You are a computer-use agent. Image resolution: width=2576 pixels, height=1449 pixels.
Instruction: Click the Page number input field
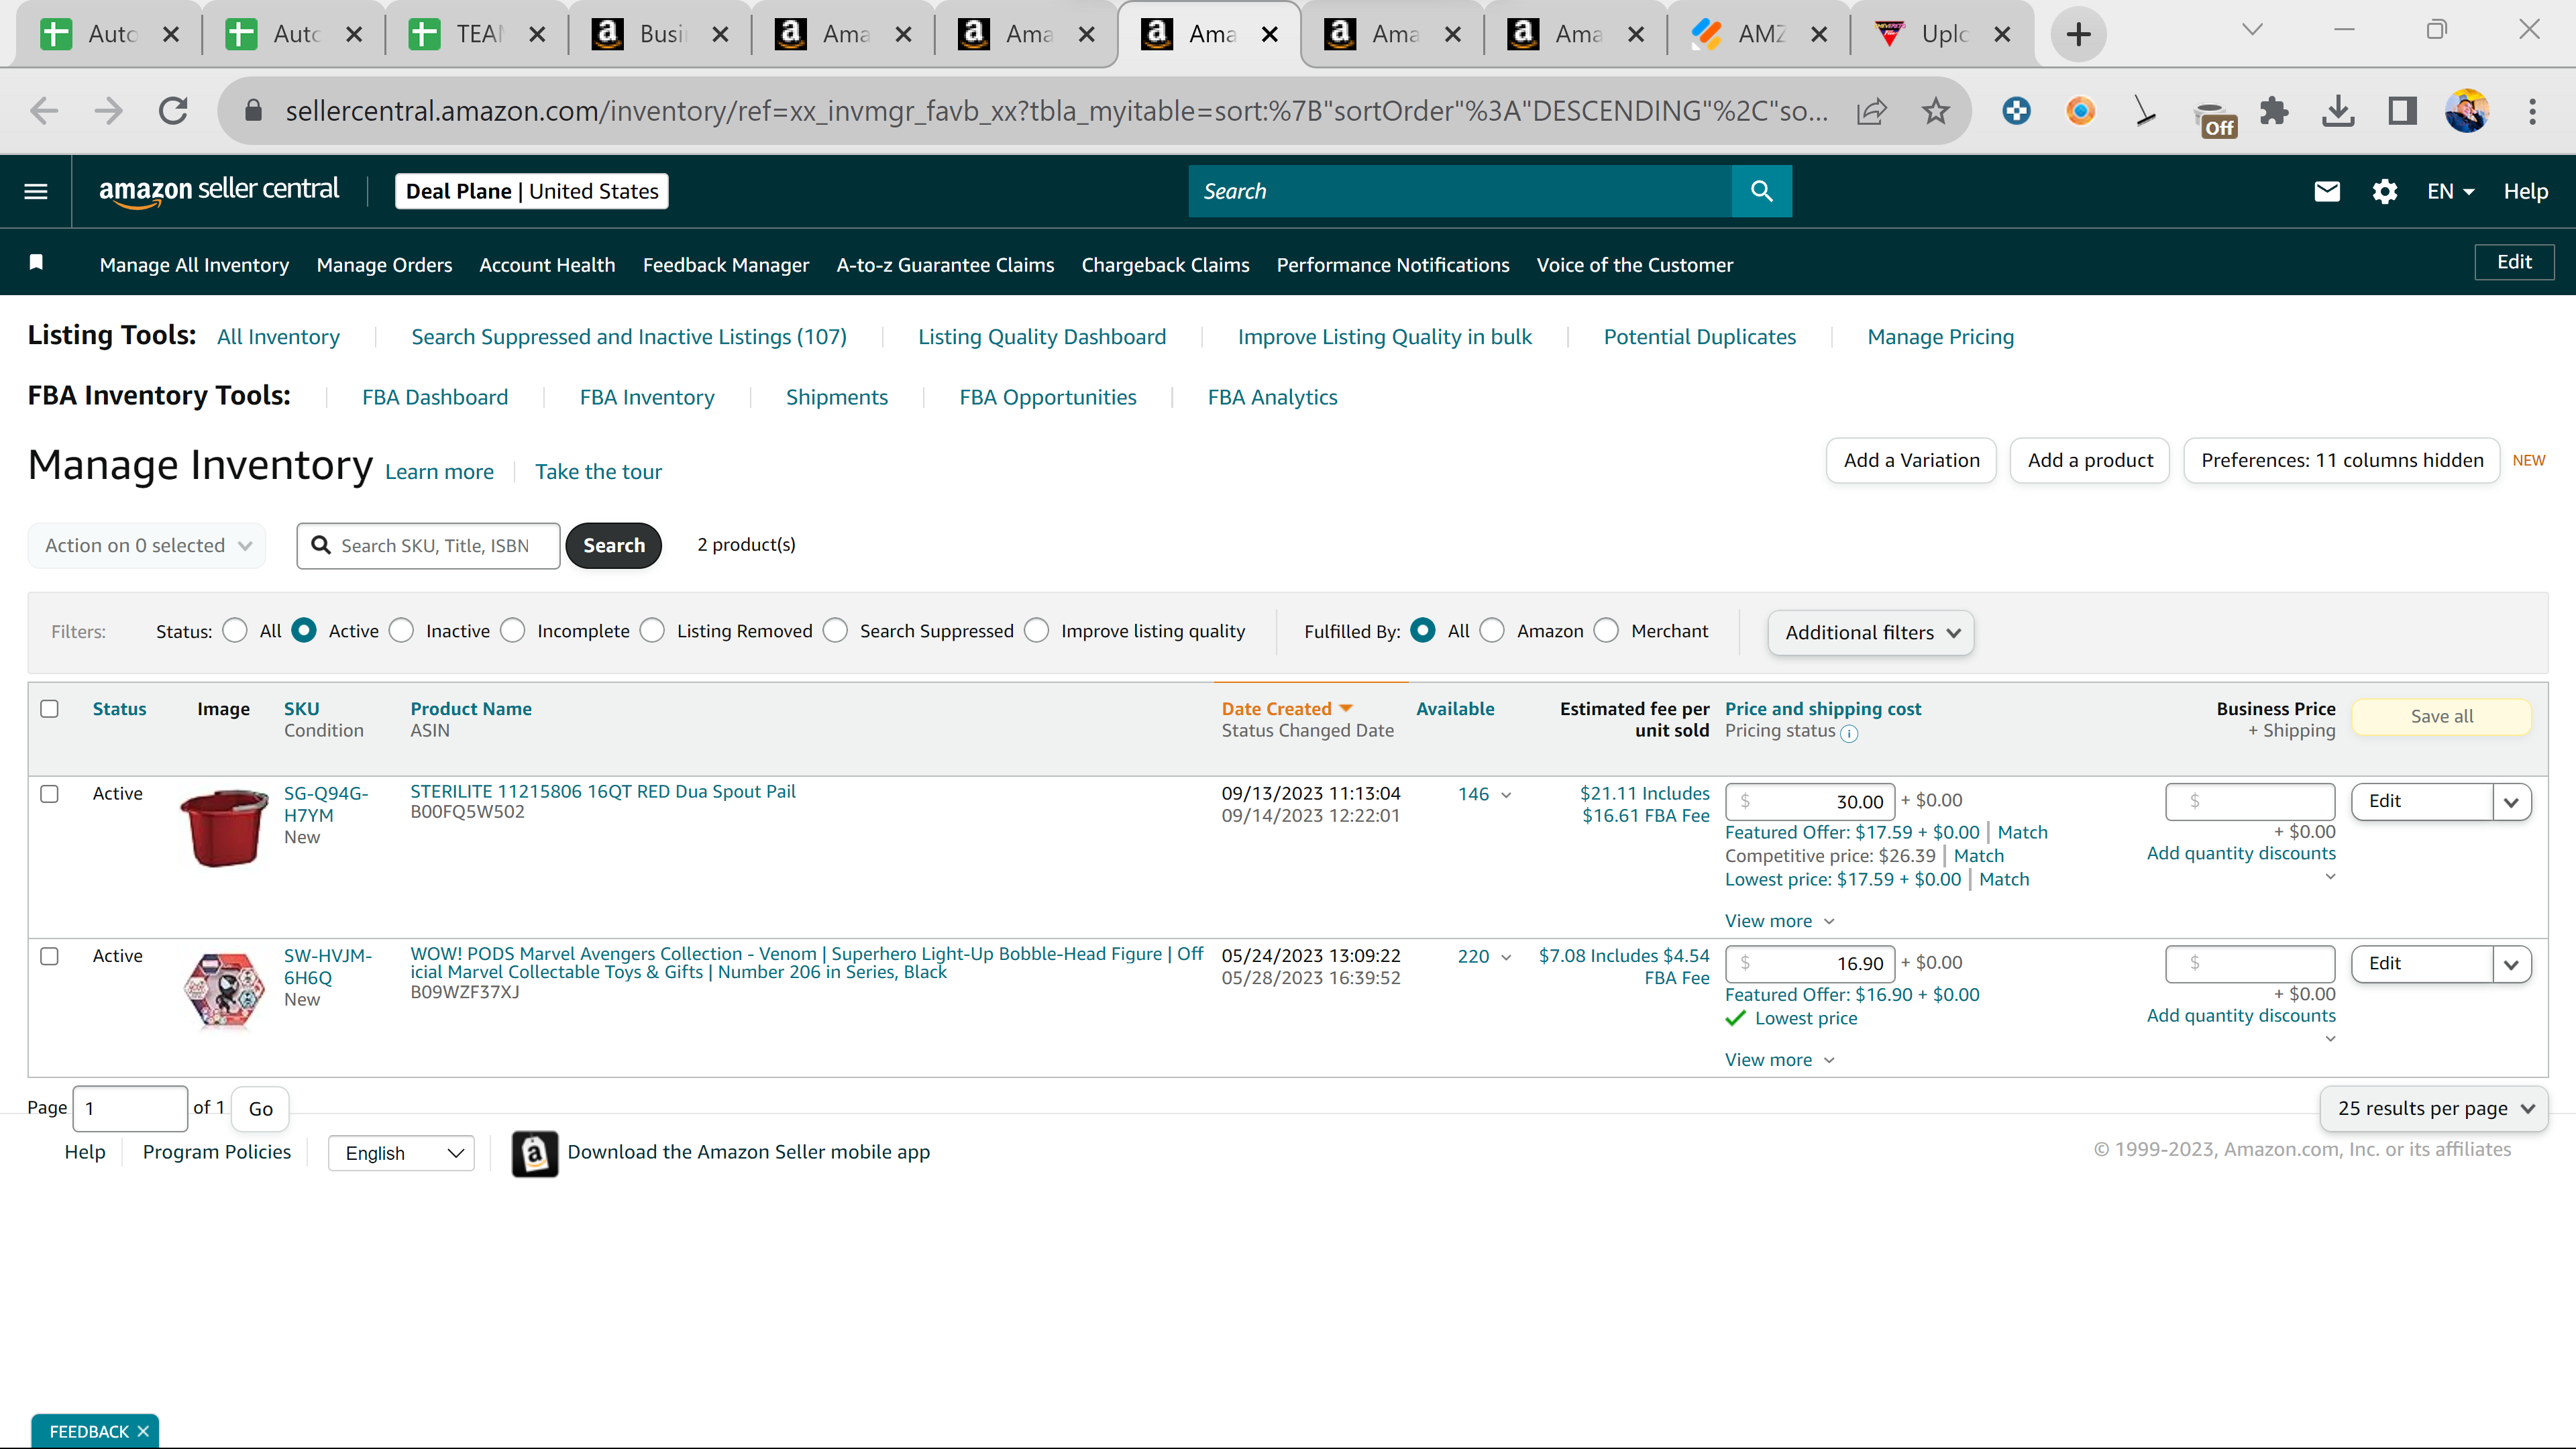tap(130, 1109)
